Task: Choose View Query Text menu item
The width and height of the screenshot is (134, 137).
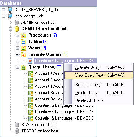Action: (99, 75)
